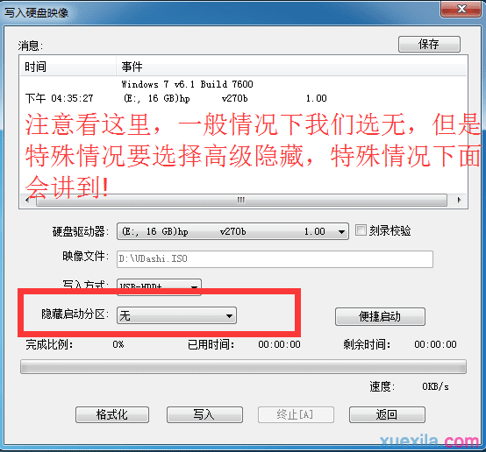Enable the 刻录校验 checkbox
486x452 pixels.
click(361, 230)
